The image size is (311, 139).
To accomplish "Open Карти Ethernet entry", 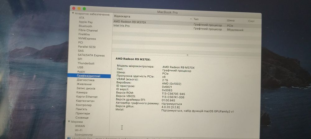I will 87,97.
